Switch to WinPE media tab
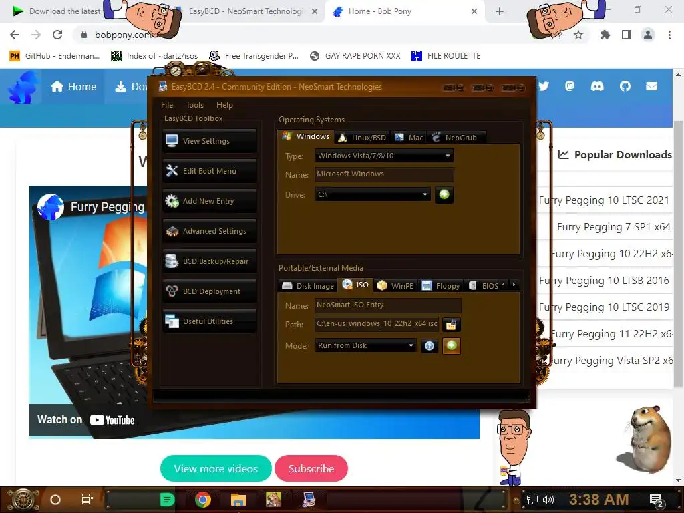The width and height of the screenshot is (684, 513). click(395, 286)
